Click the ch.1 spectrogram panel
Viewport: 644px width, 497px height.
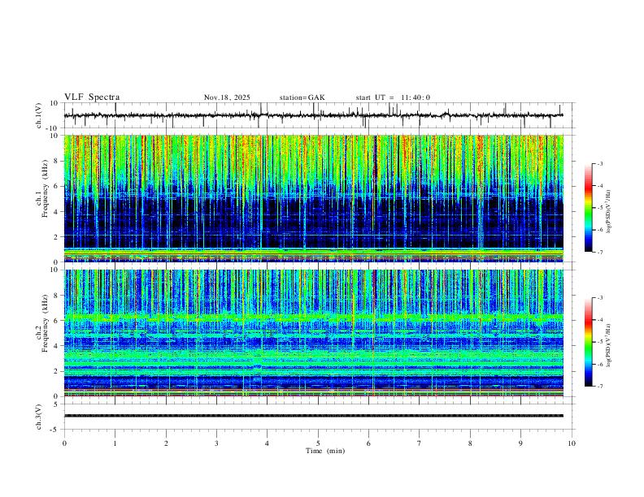[x=314, y=198]
